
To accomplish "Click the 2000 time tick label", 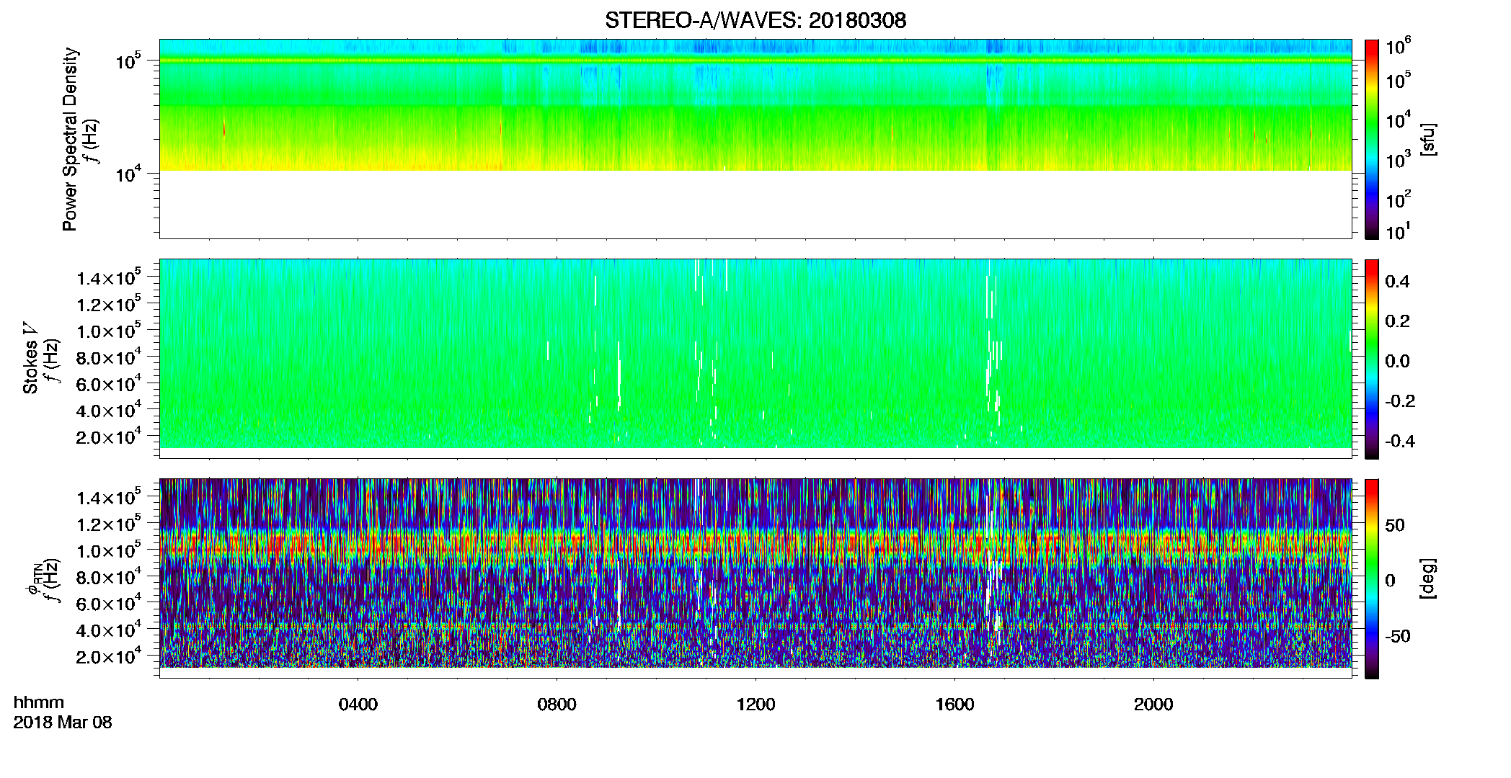I will pos(1153,705).
